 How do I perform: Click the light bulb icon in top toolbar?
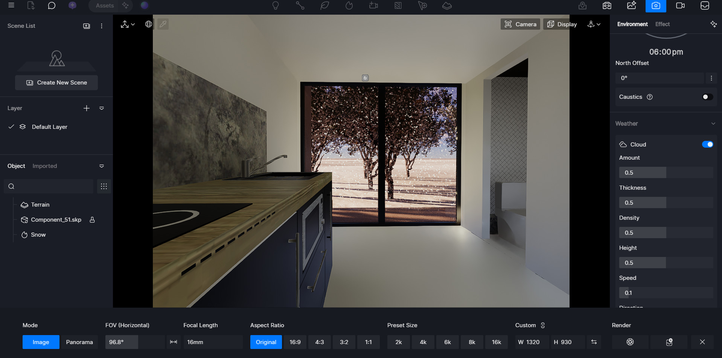click(x=276, y=6)
